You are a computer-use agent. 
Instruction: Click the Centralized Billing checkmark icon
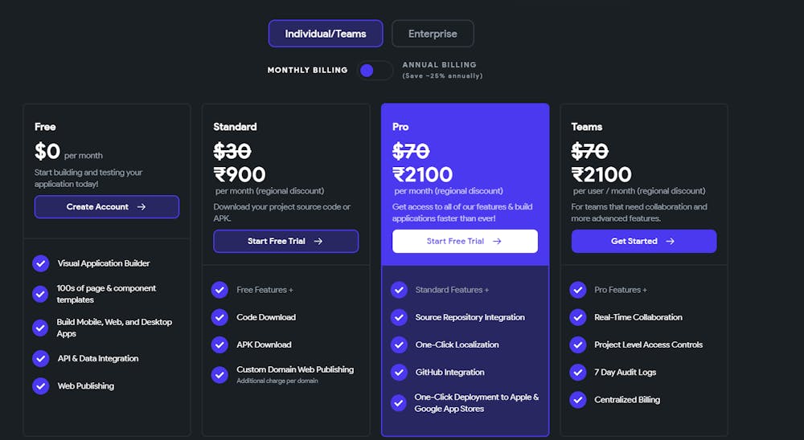(x=577, y=400)
